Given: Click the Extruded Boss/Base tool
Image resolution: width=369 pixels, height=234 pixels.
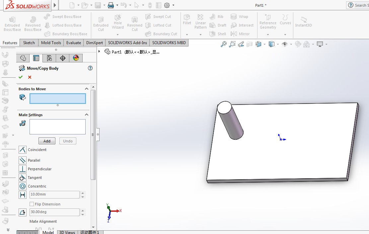Looking at the screenshot, I should [x=12, y=24].
